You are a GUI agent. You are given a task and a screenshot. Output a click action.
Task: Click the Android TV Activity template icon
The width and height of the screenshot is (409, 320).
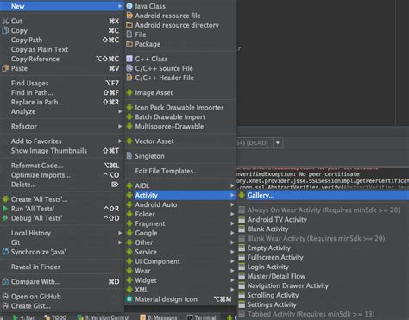242,219
